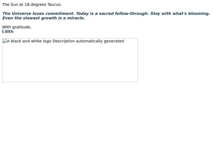This screenshot has width=213, height=159.
Task: Click the empty logo image placeholder box
Action: (70, 60)
